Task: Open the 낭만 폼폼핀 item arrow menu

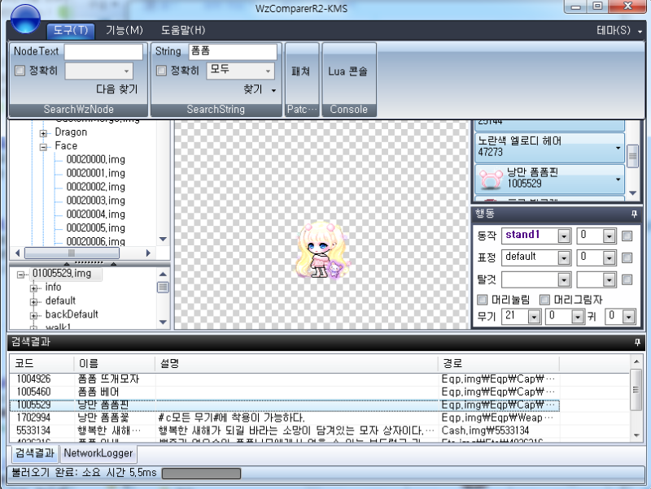Action: (618, 179)
